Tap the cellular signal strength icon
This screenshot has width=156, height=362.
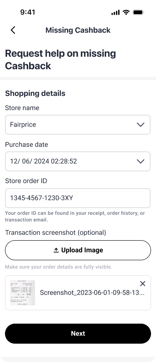[116, 13]
